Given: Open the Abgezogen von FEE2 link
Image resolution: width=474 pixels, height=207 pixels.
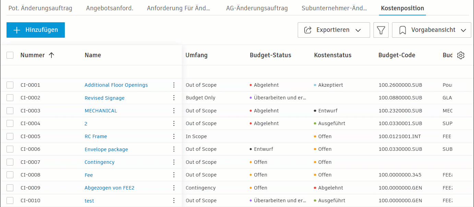Looking at the screenshot, I should (109, 188).
